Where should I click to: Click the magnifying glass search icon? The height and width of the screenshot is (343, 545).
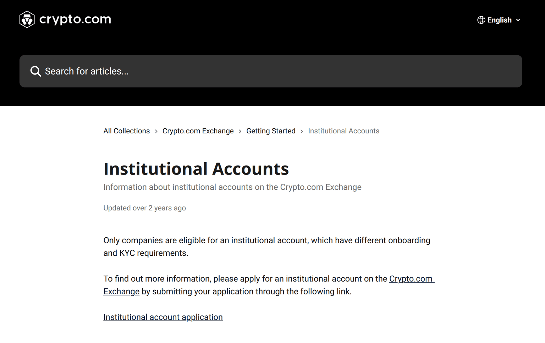[35, 71]
